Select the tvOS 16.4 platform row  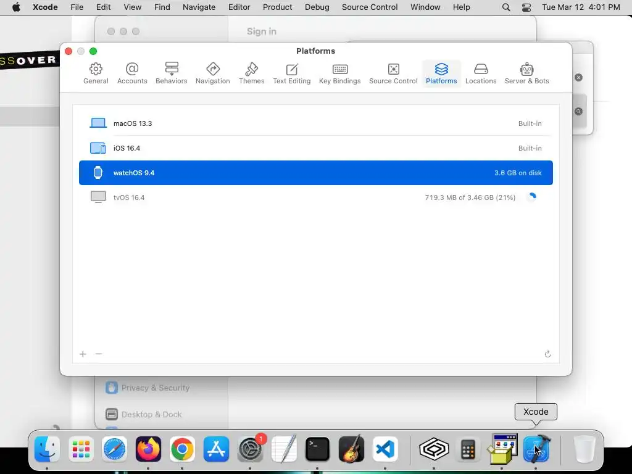pos(315,197)
